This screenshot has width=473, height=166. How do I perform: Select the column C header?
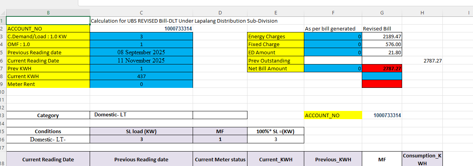coord(141,13)
